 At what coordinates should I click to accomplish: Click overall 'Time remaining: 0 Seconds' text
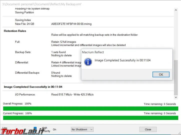click(x=160, y=104)
